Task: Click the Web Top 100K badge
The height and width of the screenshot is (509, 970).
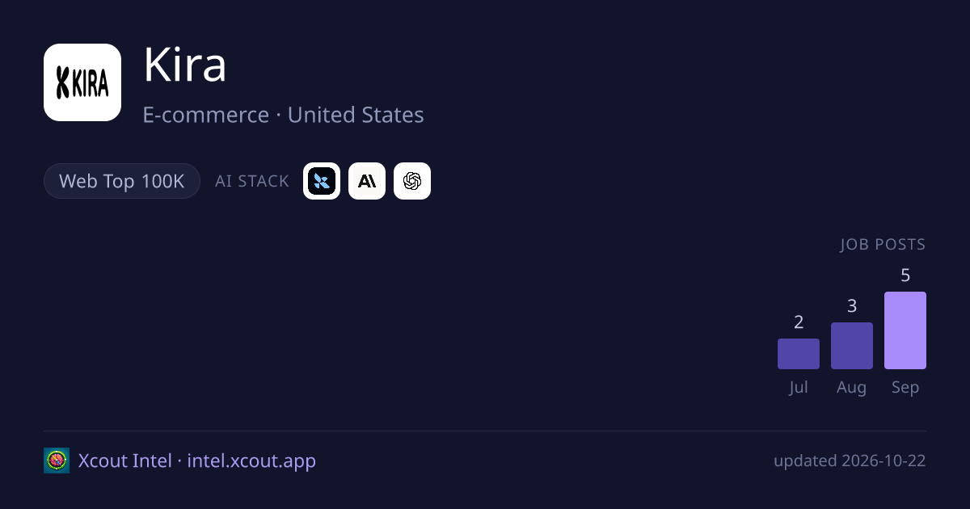Action: (122, 181)
